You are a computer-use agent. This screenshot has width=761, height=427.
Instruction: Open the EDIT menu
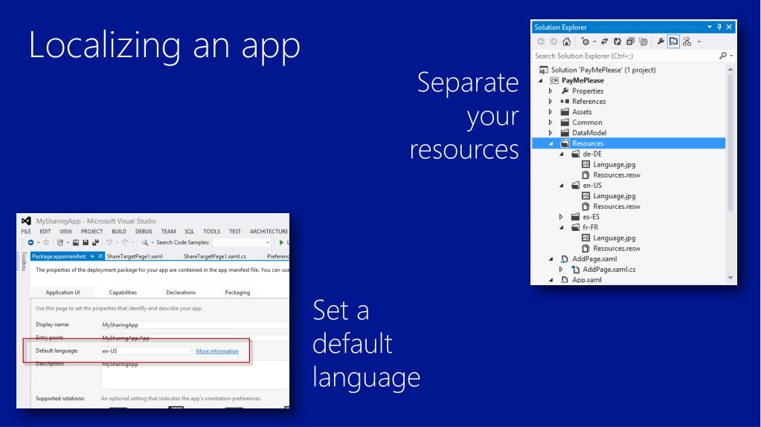tap(45, 232)
